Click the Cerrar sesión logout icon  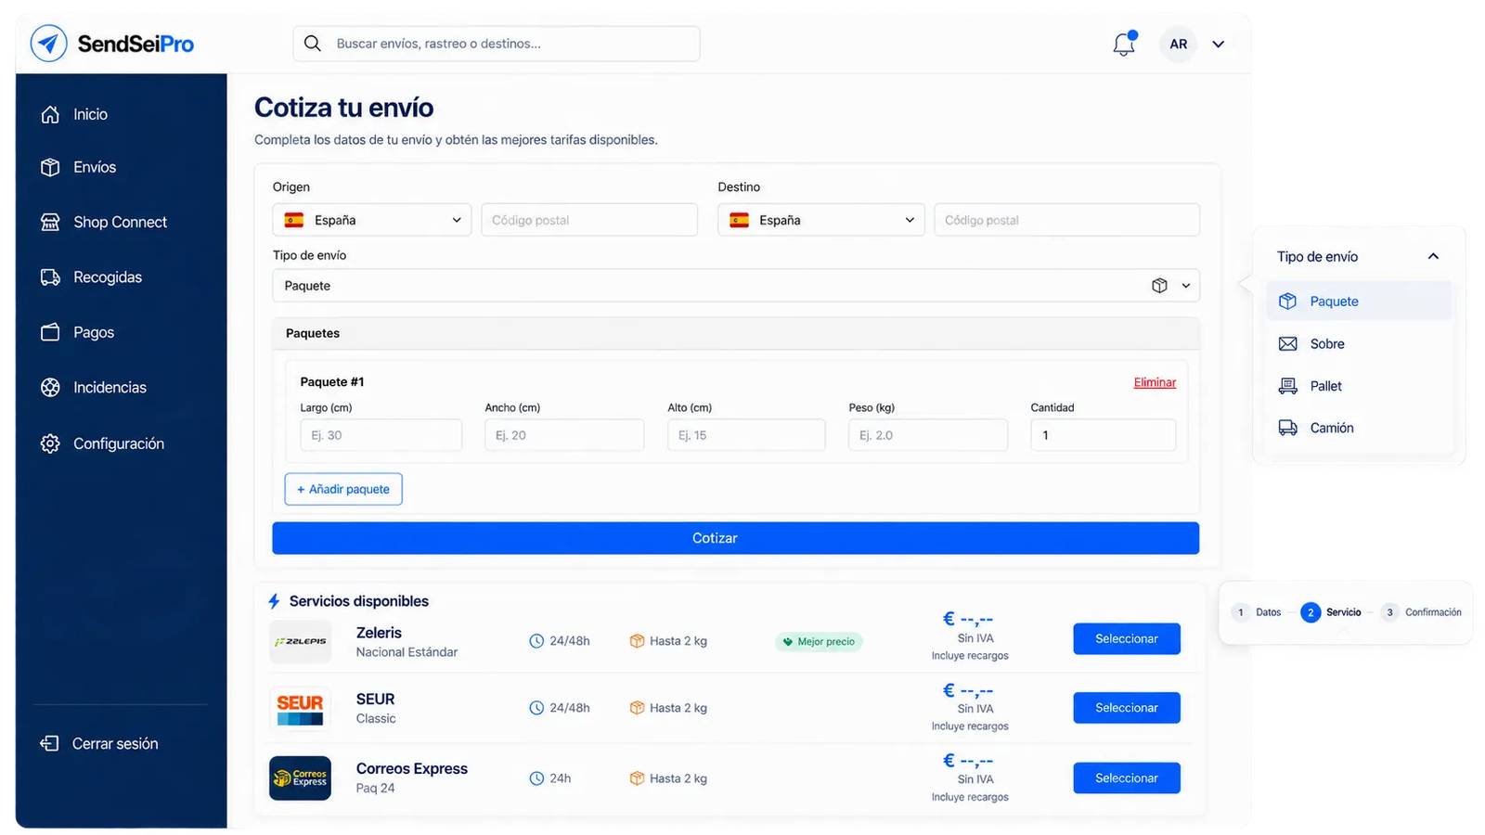pos(49,743)
